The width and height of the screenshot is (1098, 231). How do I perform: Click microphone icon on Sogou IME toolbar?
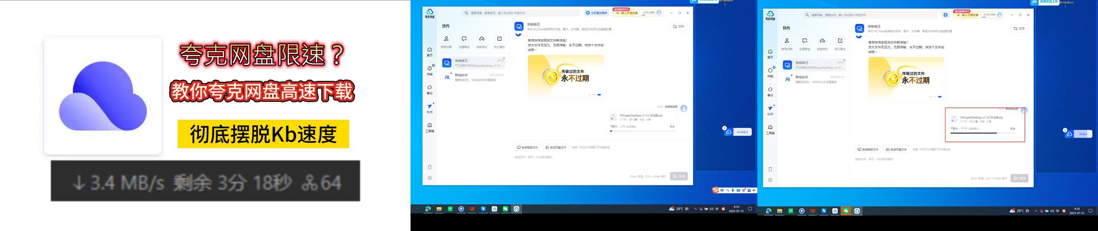coord(733,190)
